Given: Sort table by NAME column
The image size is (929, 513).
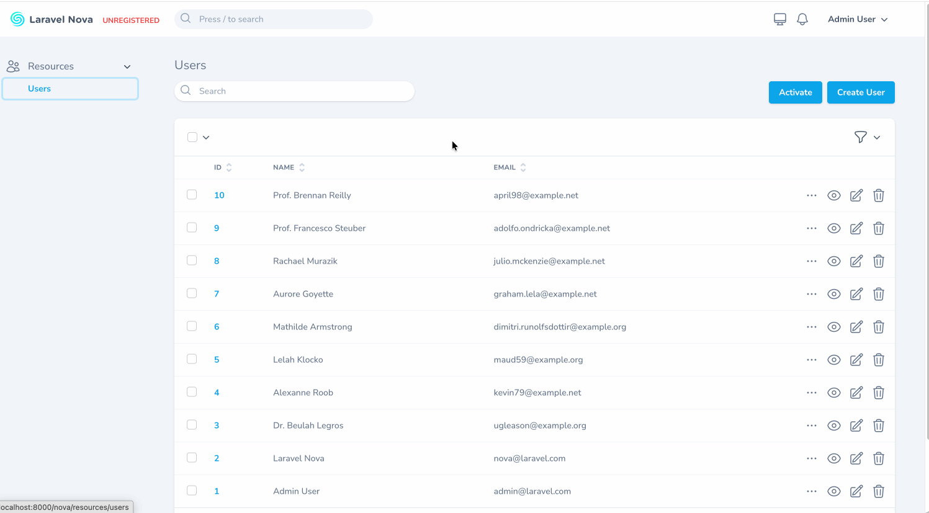Looking at the screenshot, I should (x=289, y=167).
